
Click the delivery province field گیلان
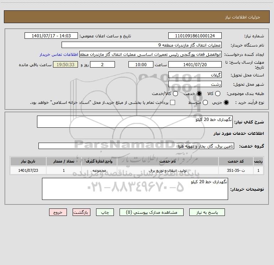195,75
